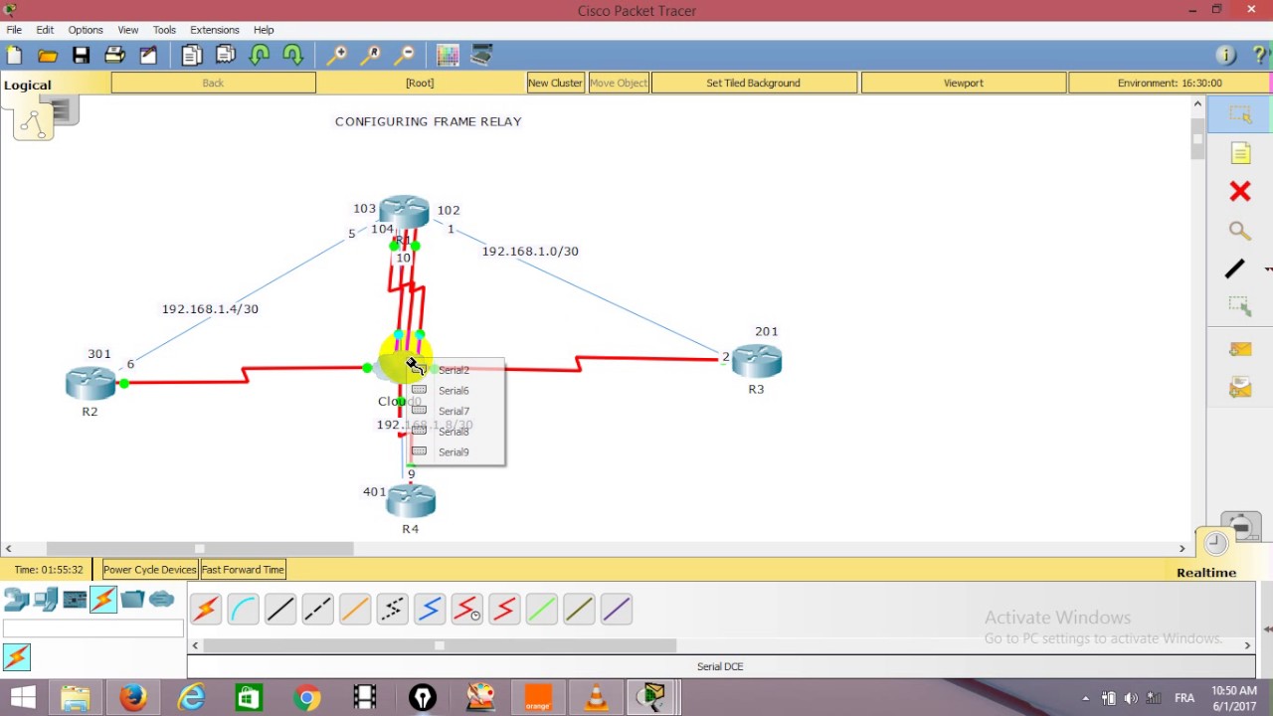The width and height of the screenshot is (1273, 716).
Task: Choose automatic connection type
Action: pyautogui.click(x=206, y=609)
